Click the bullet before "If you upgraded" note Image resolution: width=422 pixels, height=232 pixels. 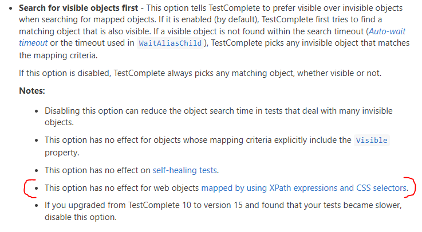click(x=37, y=205)
